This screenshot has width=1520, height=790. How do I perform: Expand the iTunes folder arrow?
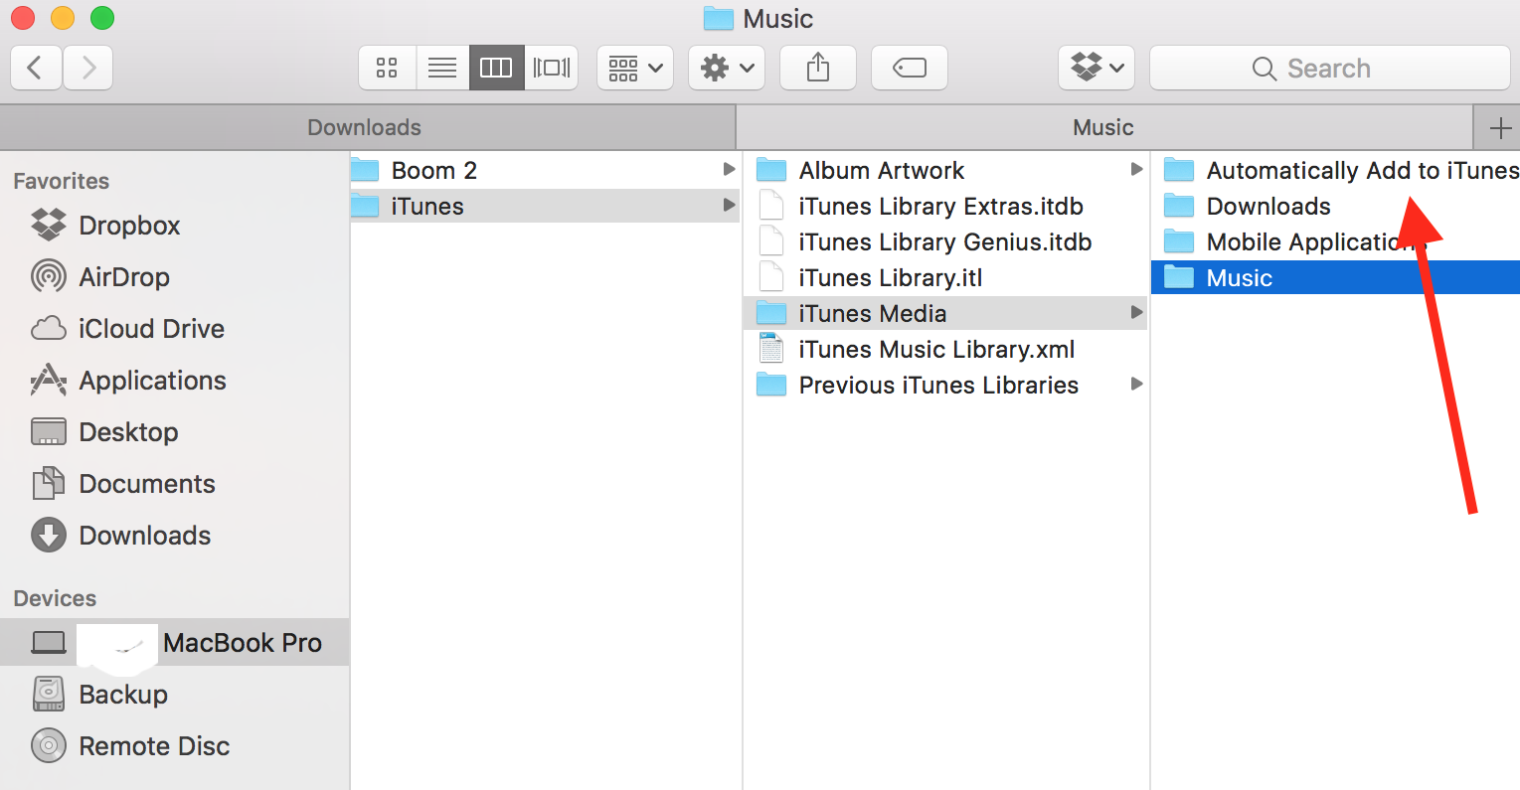click(x=729, y=206)
